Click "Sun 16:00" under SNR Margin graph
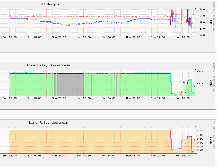The width and height of the screenshot is (217, 168). (x=34, y=37)
